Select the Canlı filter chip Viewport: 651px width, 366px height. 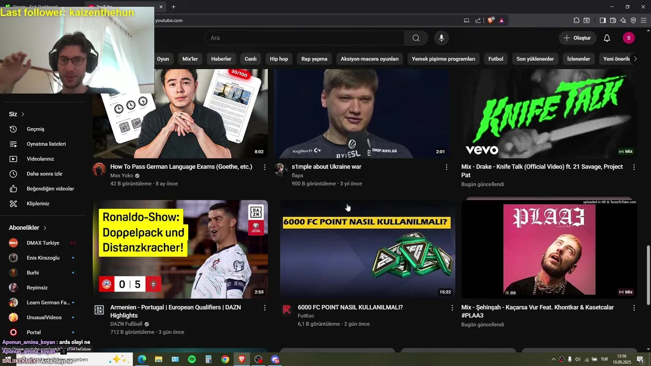[x=251, y=59]
